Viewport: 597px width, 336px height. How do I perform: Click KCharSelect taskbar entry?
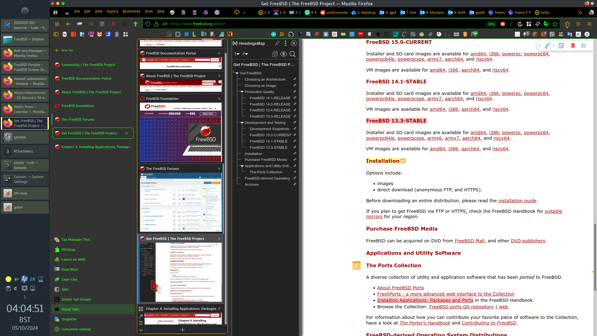click(25, 151)
